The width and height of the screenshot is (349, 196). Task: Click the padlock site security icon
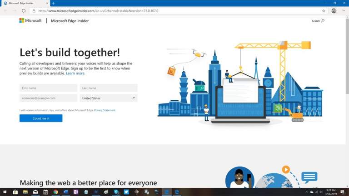34,11
